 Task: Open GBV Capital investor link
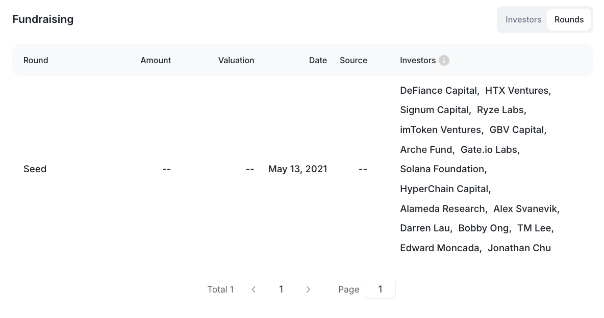(x=517, y=130)
